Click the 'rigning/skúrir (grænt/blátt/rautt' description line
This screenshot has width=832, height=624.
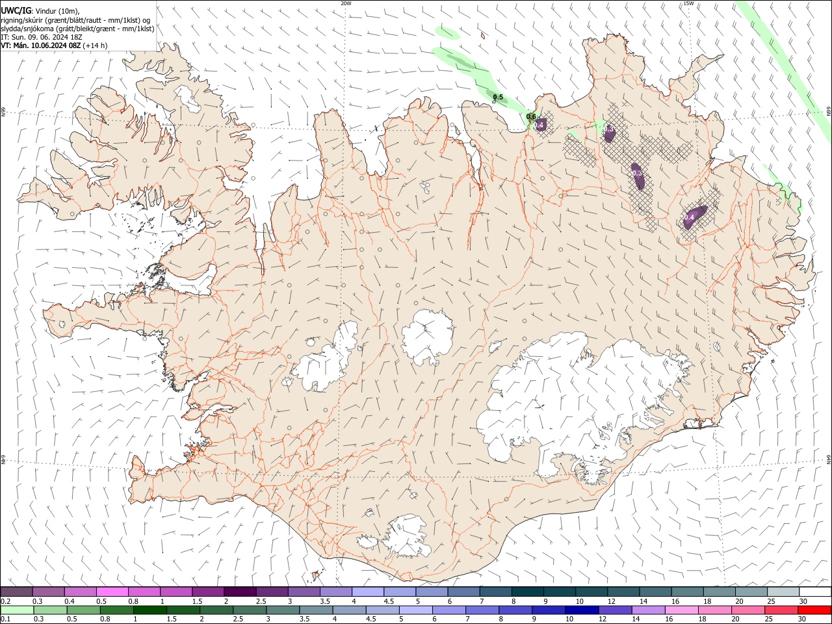(75, 20)
